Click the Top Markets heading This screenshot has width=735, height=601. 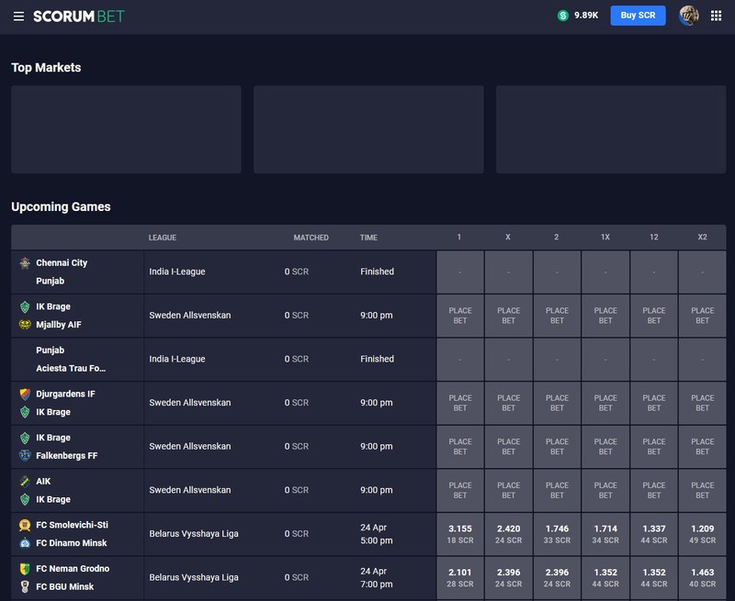pos(46,68)
